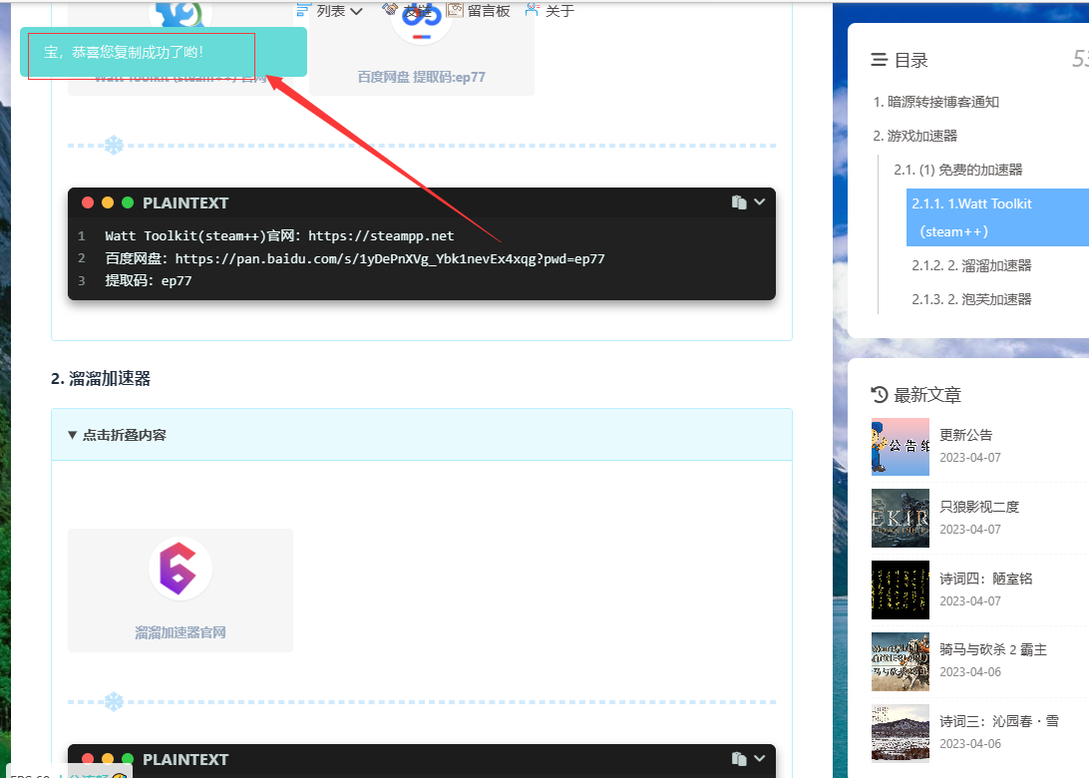Open the 列表 dropdown in navigation
Viewport: 1089px width, 778px height.
[x=339, y=11]
